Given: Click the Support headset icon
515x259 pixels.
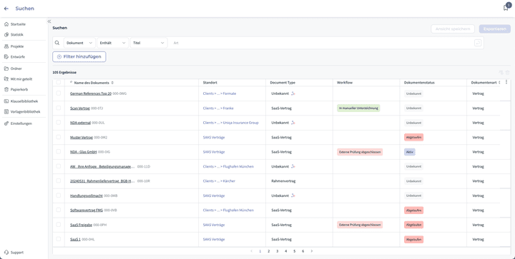Looking at the screenshot, I should click(6, 253).
